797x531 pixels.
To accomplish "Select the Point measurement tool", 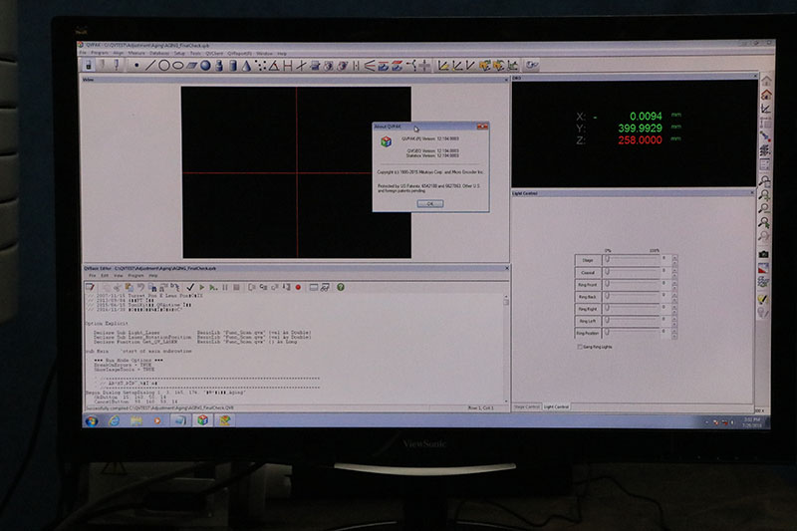I will coord(136,66).
